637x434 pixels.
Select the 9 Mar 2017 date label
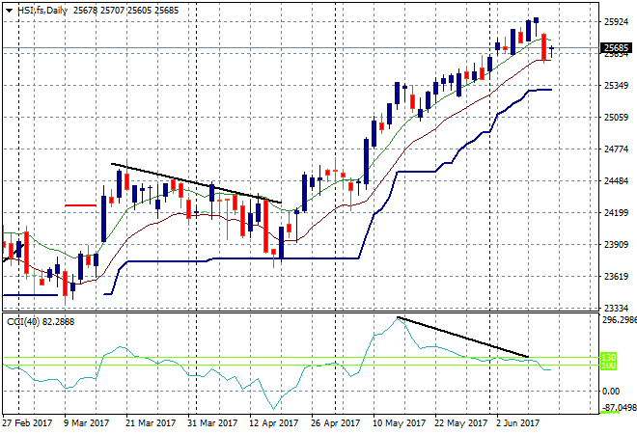click(87, 423)
